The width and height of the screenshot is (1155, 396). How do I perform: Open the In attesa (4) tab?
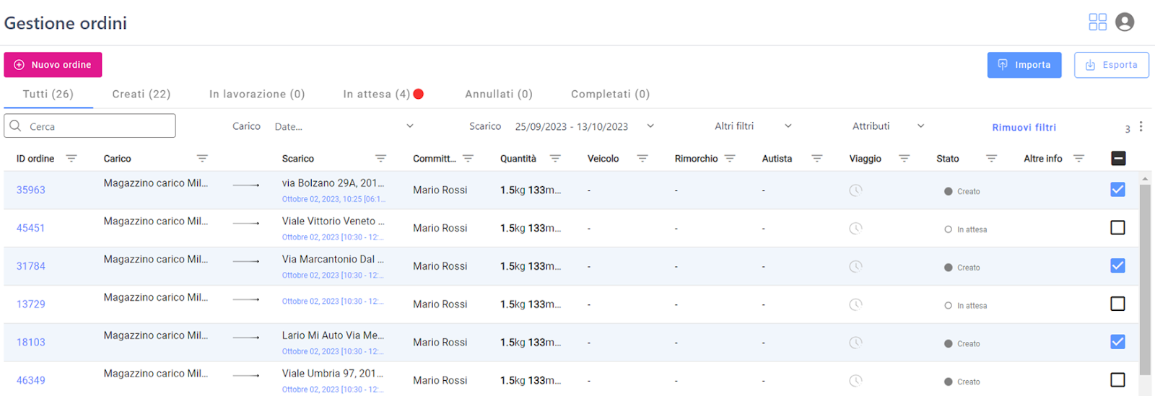[377, 94]
